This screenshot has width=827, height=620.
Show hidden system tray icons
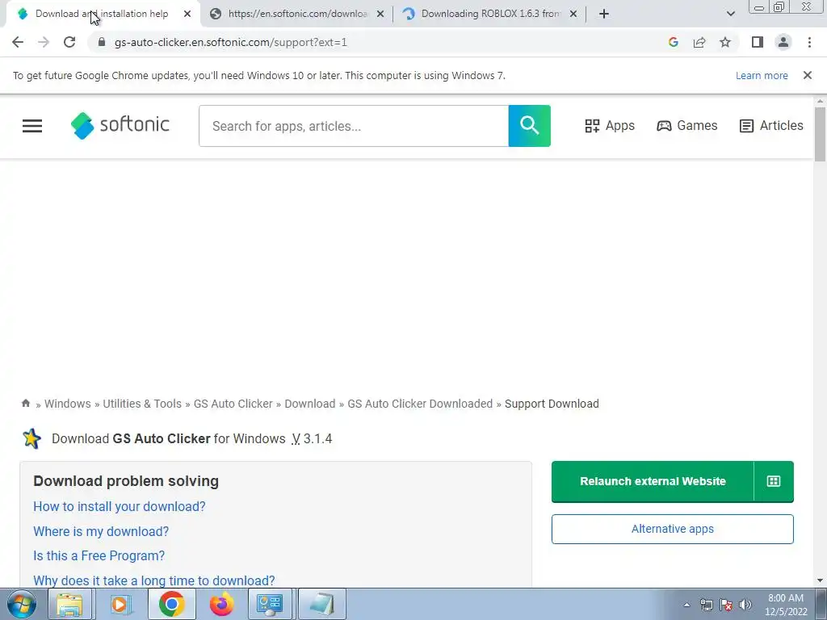[x=686, y=605]
